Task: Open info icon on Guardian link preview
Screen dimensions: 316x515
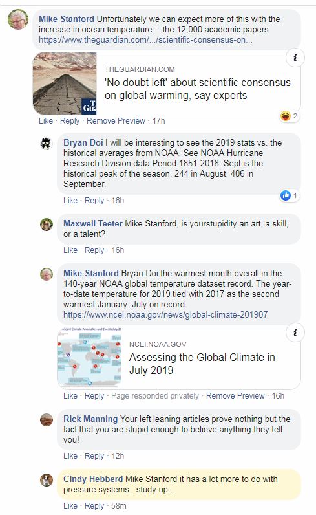Action: [x=295, y=58]
